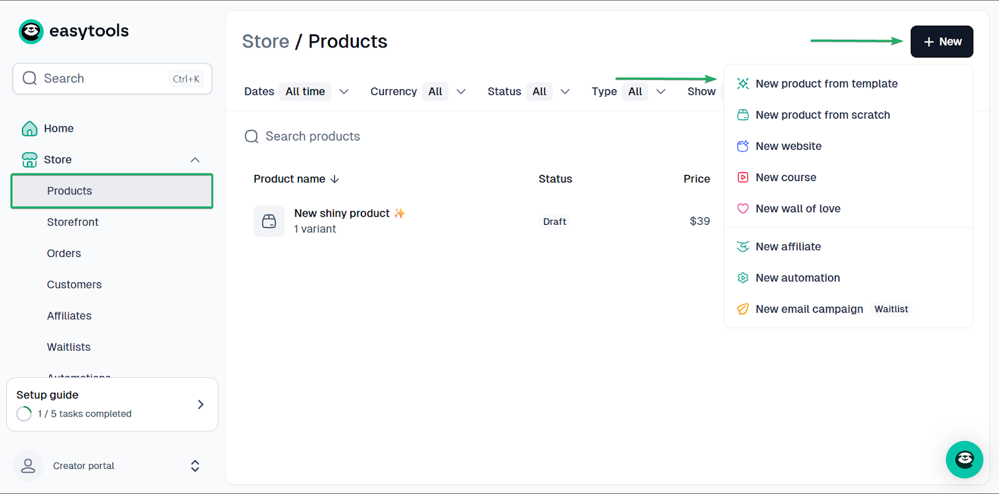Open the support chat sloth bubble
This screenshot has width=999, height=494.
click(965, 460)
